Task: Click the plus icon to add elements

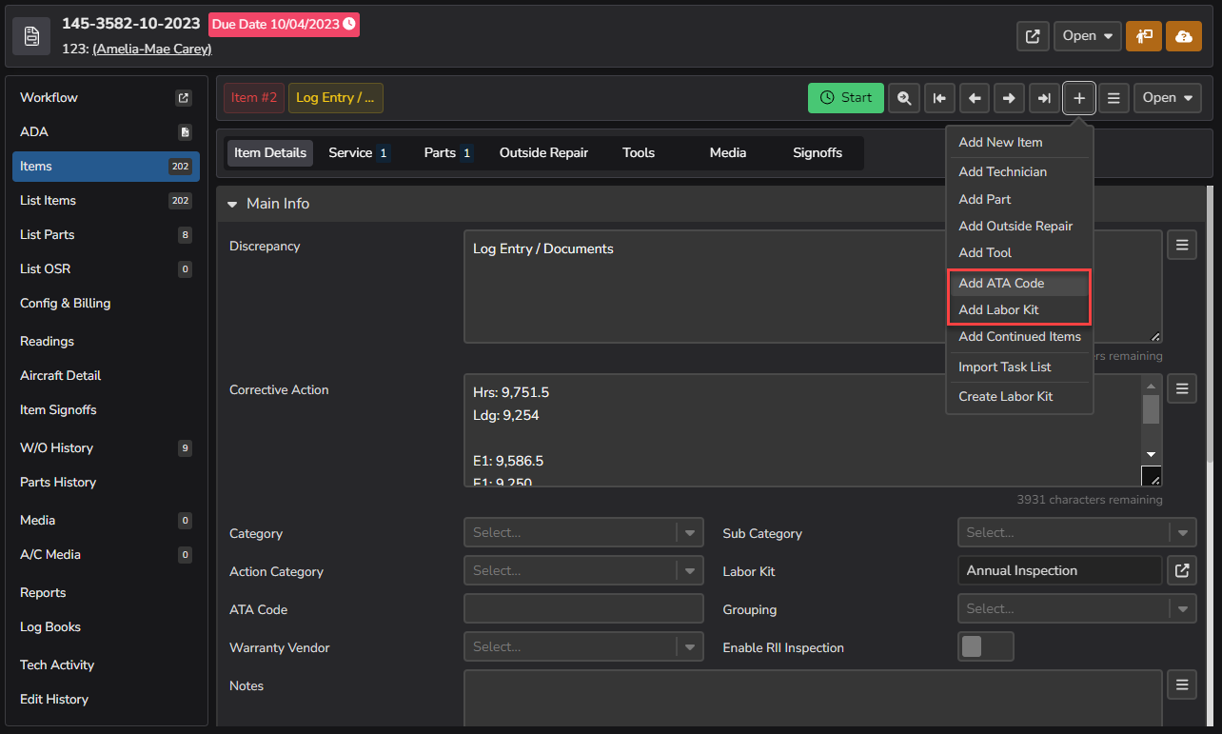Action: coord(1078,97)
